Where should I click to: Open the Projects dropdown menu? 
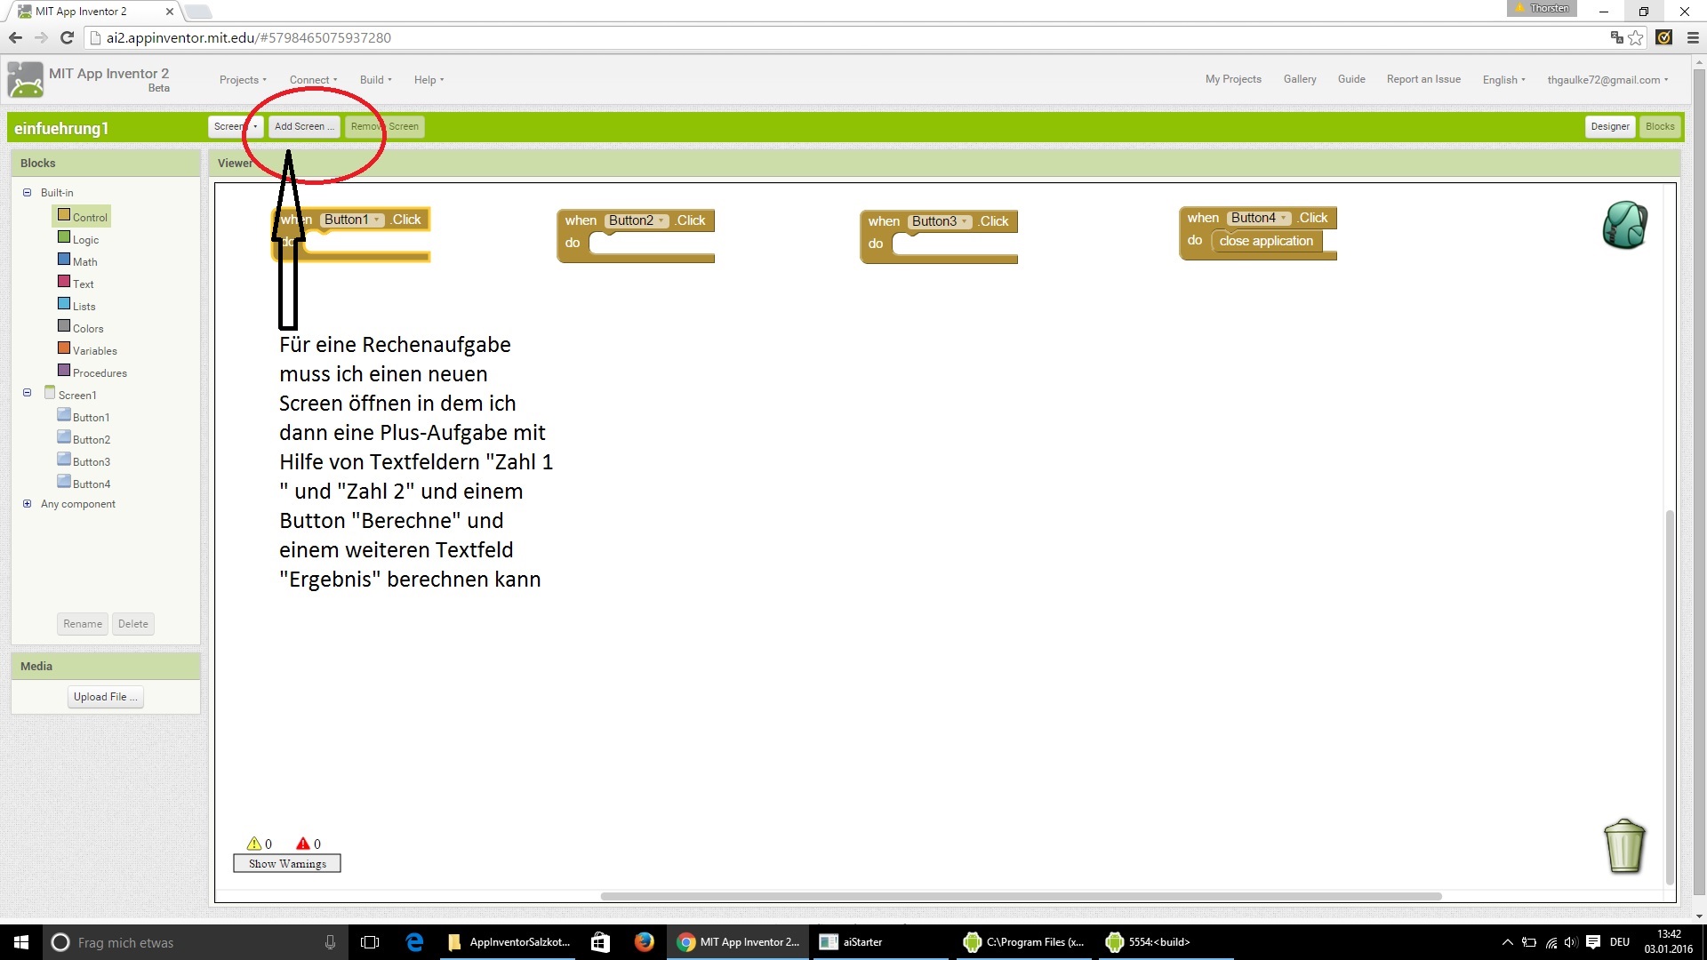[x=243, y=80]
